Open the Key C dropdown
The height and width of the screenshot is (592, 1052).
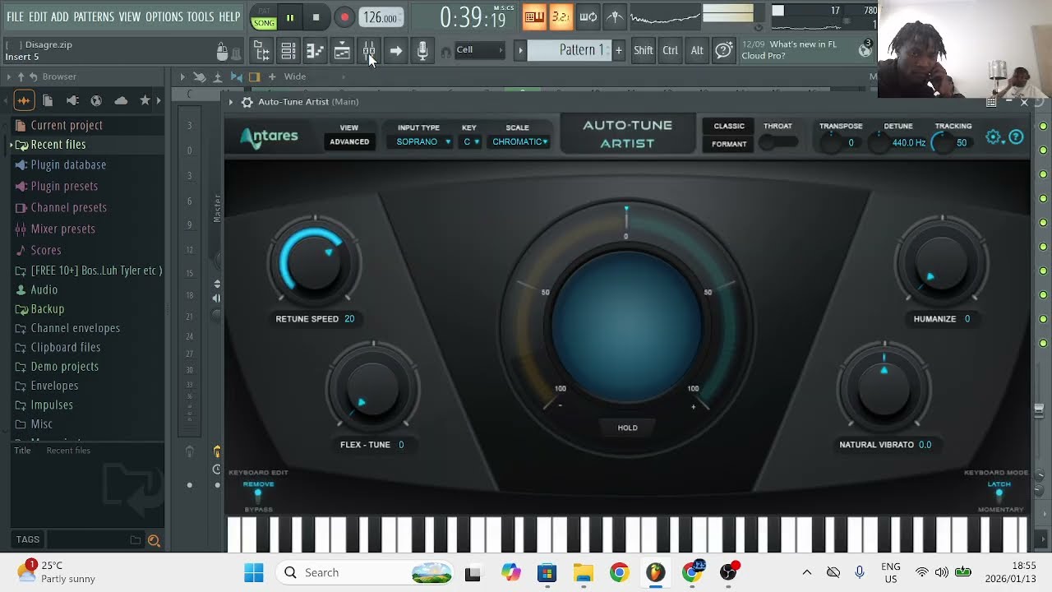471,141
